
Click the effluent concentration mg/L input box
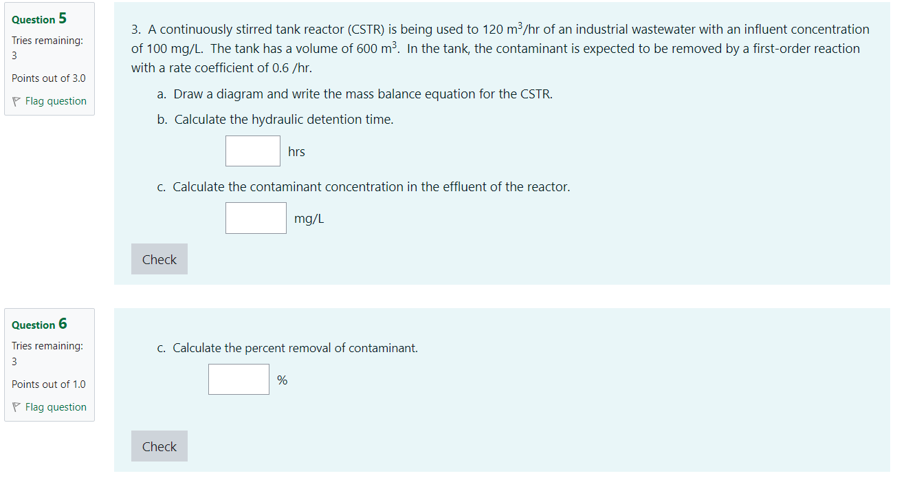pyautogui.click(x=256, y=217)
